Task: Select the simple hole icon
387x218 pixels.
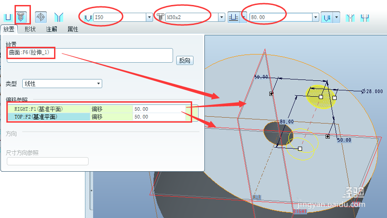Action: 8,17
